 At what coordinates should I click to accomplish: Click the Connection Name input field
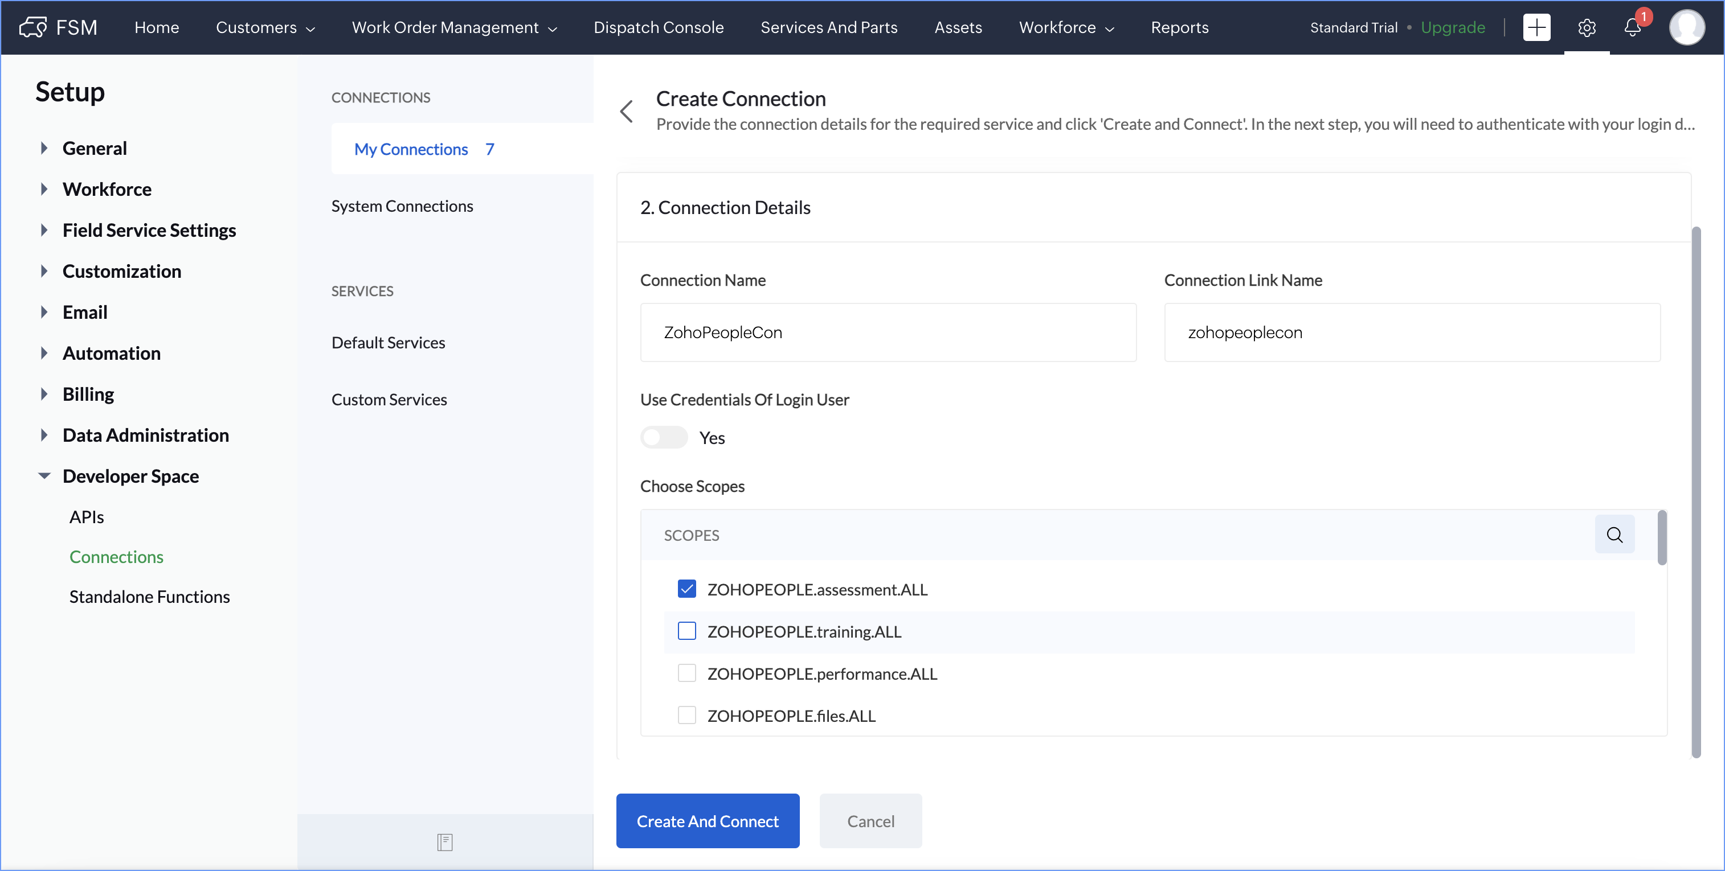(x=888, y=332)
